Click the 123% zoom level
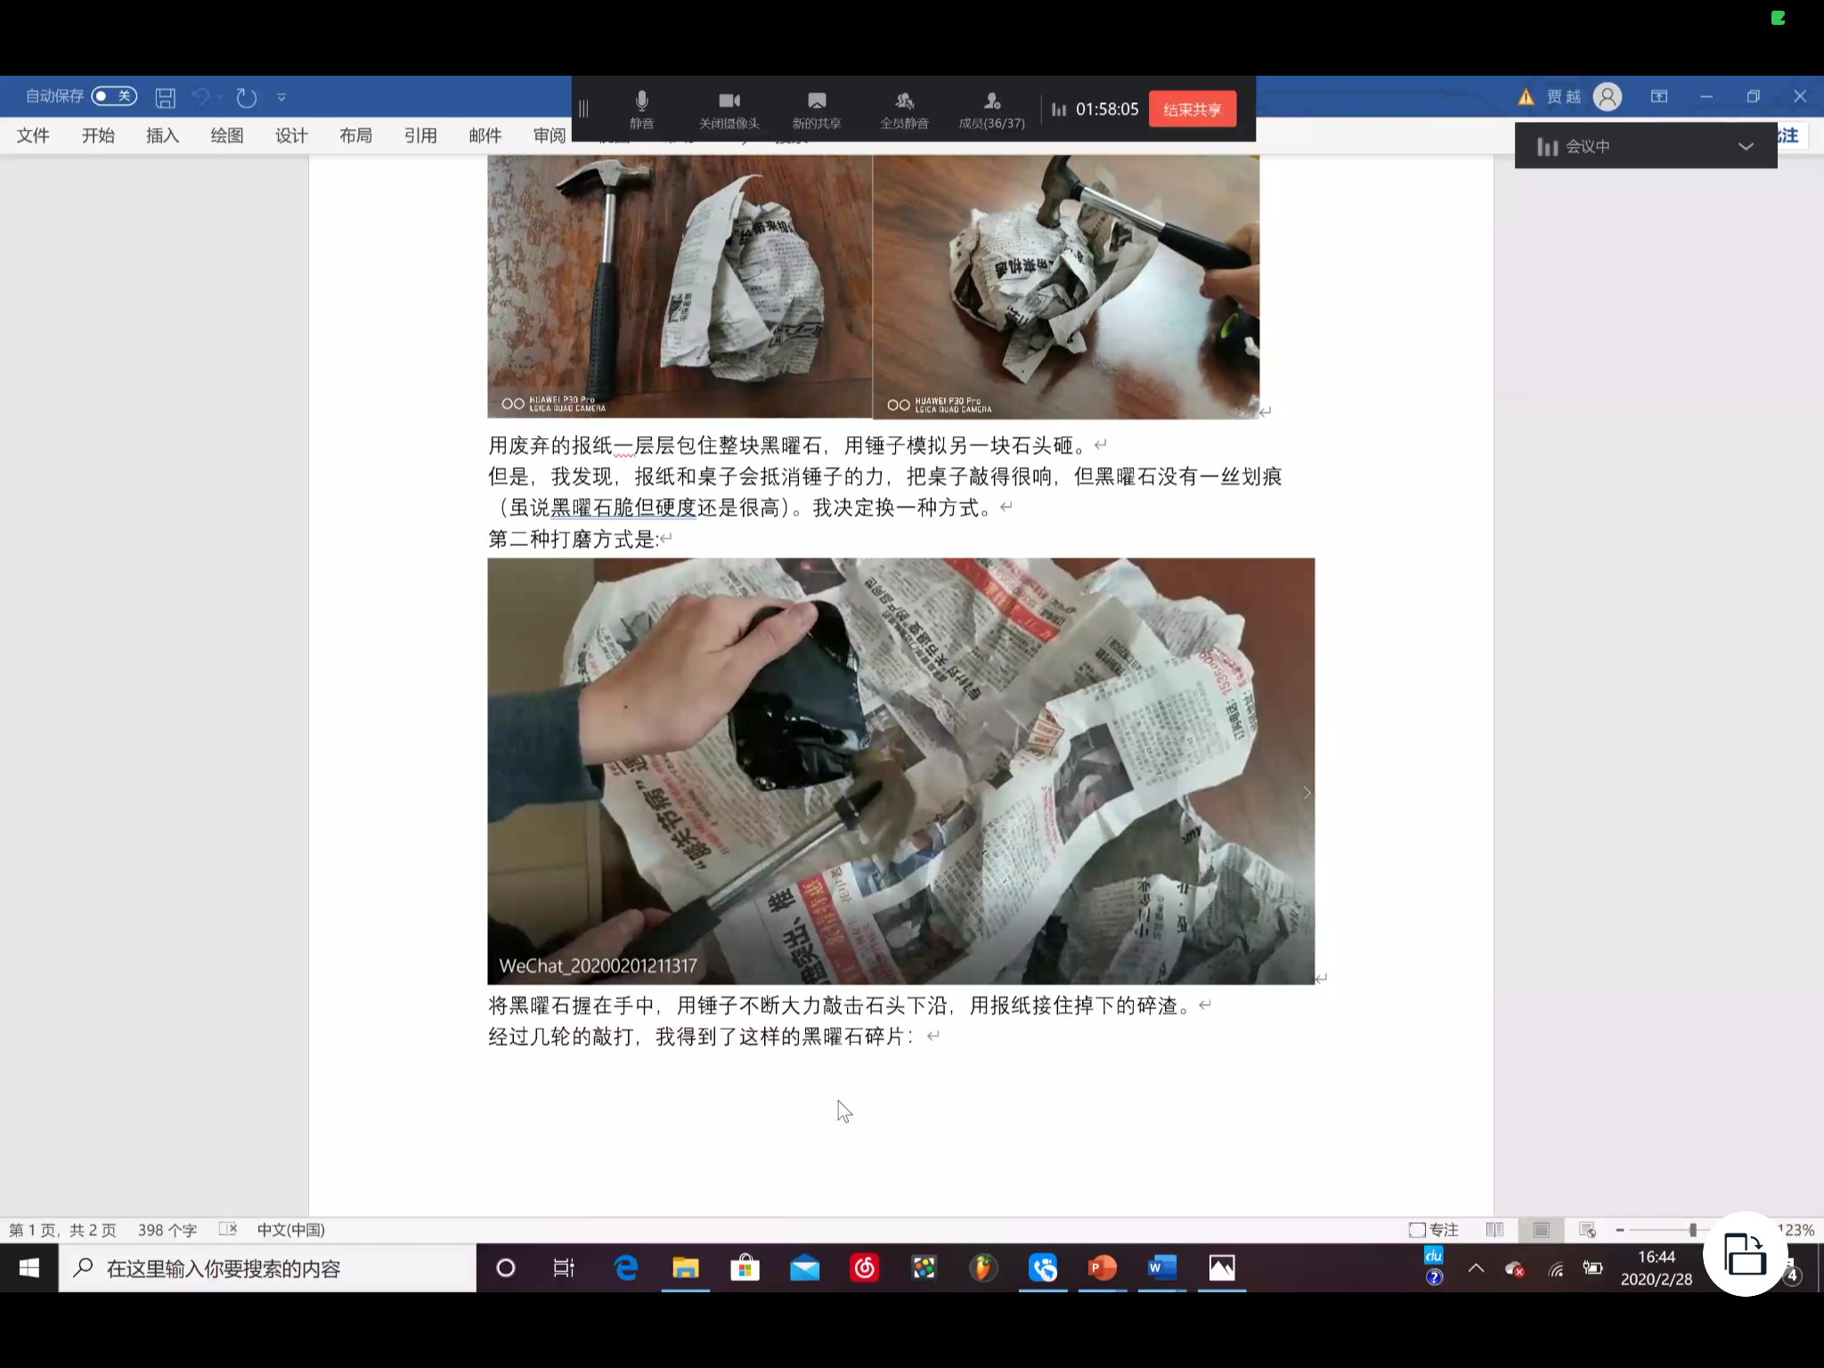This screenshot has width=1824, height=1368. point(1795,1230)
